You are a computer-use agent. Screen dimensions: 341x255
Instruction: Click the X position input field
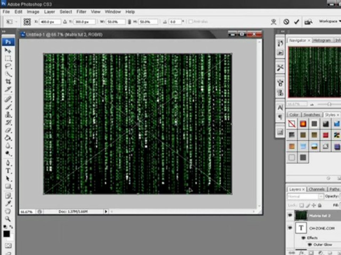pyautogui.click(x=50, y=22)
